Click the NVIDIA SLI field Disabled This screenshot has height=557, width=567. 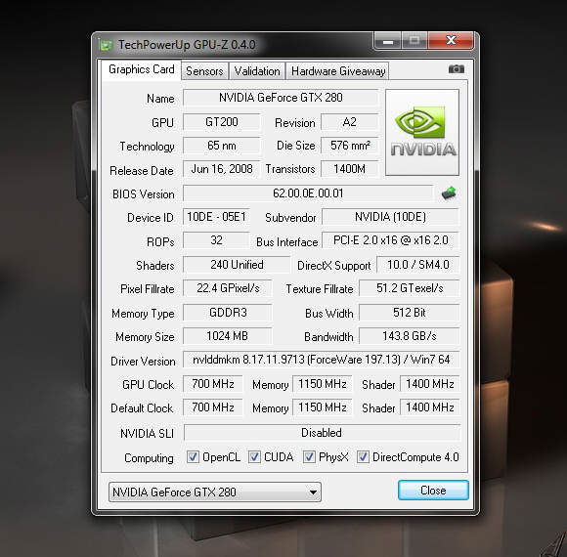pos(323,433)
